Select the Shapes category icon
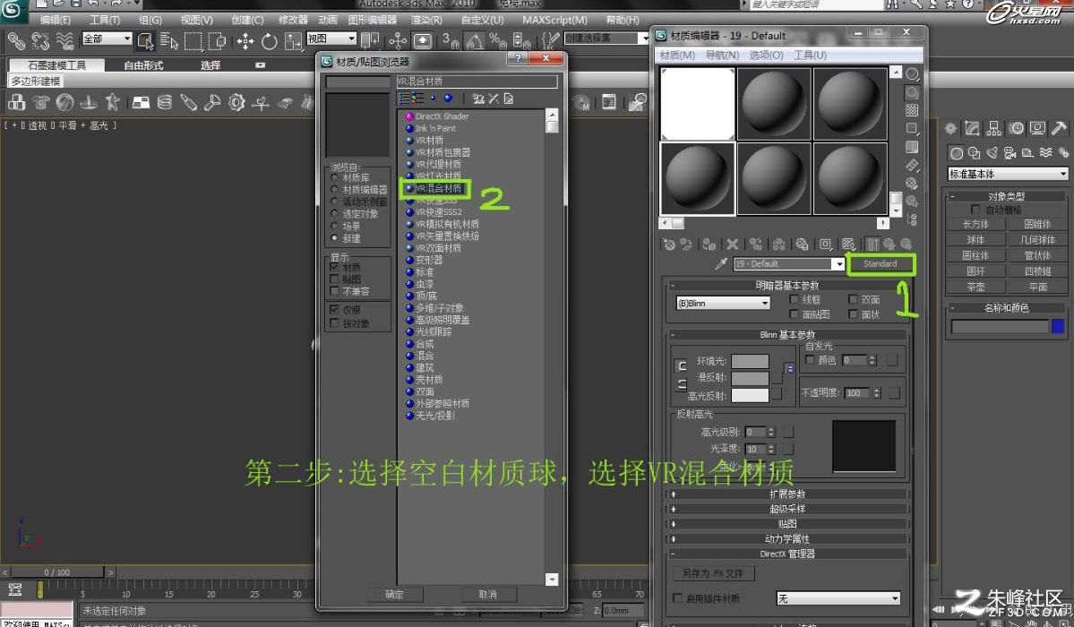 pos(974,152)
